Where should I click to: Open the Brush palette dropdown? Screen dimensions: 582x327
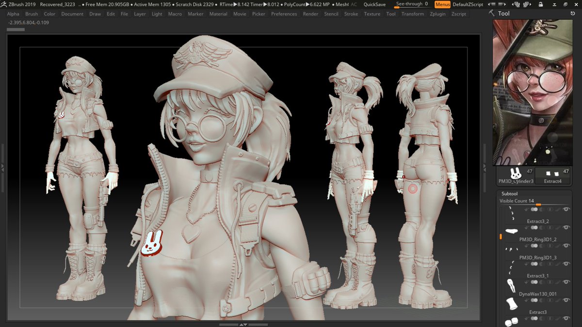pos(32,14)
